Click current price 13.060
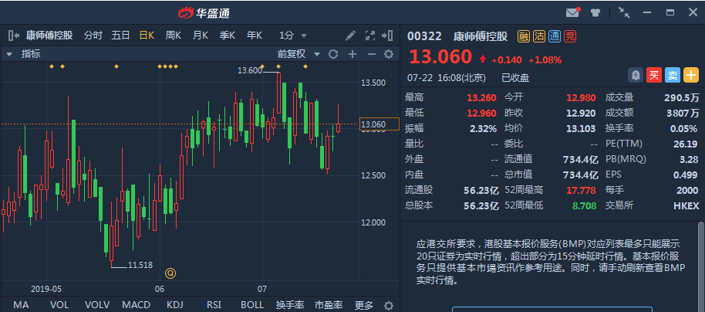 pos(440,56)
